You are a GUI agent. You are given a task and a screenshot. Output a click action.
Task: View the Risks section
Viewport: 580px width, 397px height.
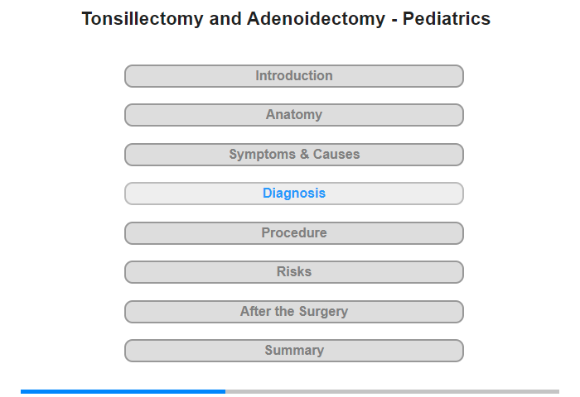tap(293, 272)
